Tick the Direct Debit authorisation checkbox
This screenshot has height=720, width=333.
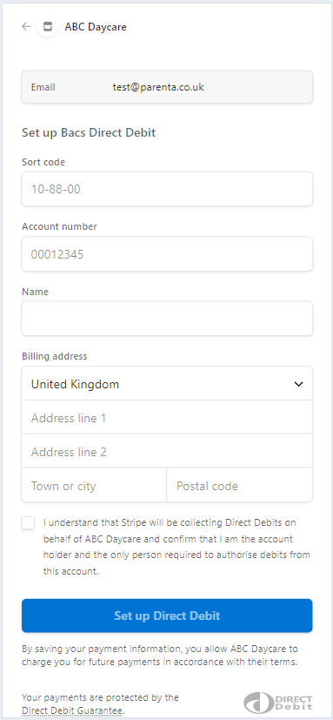tap(28, 523)
